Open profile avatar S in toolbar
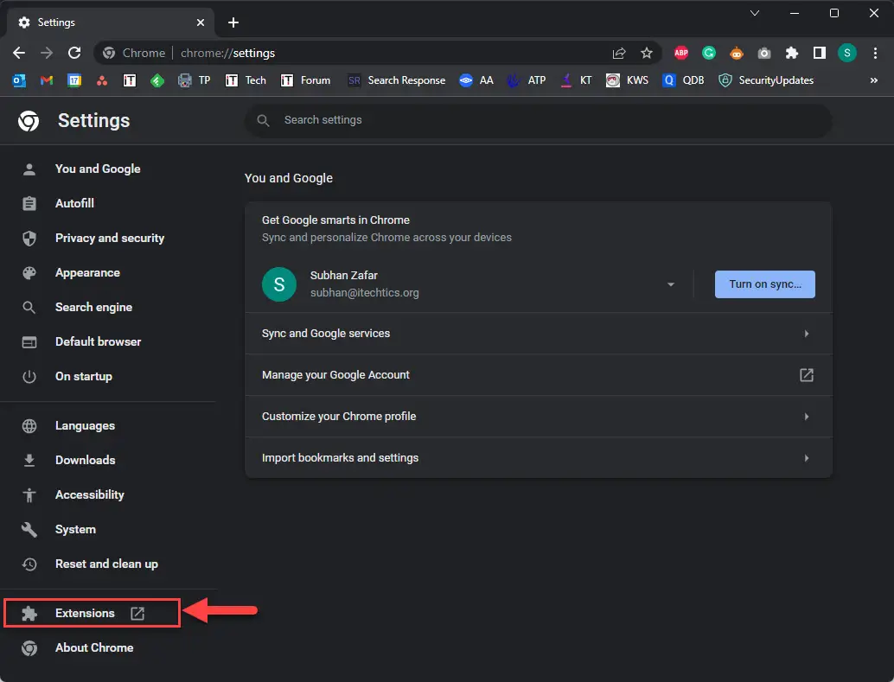Screen dimensions: 894x682 (x=847, y=53)
